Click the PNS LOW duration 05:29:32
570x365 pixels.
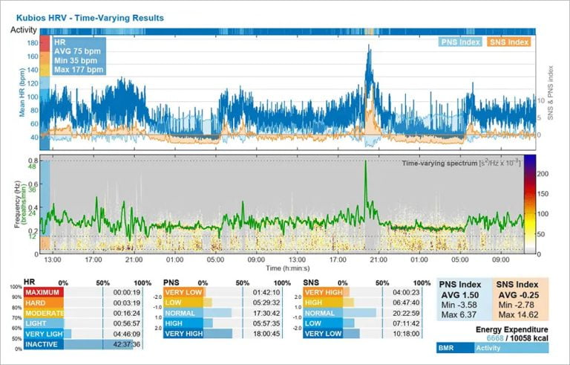266,303
